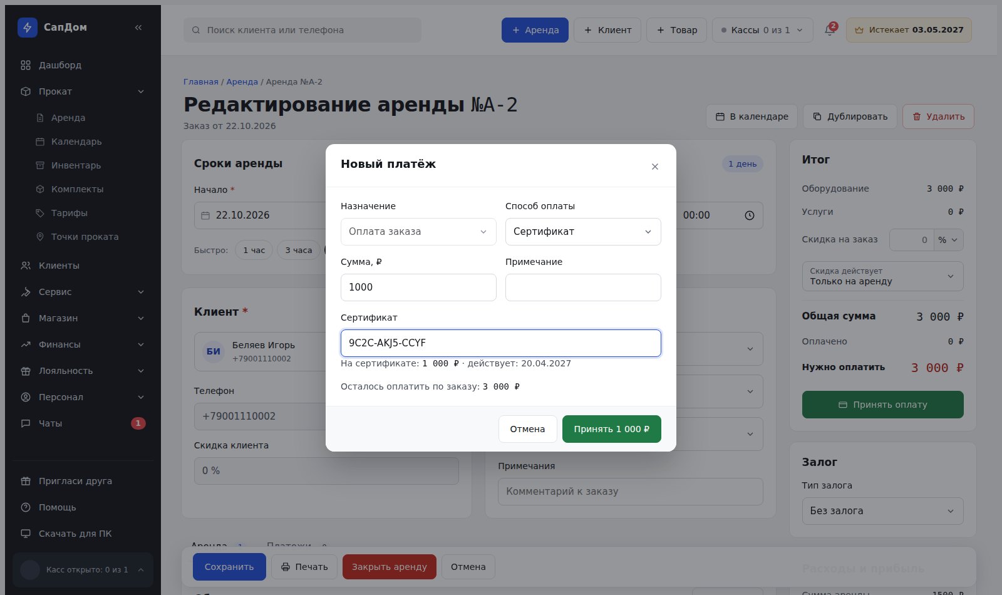
Task: Expand the Лояльность menu
Action: (x=83, y=371)
